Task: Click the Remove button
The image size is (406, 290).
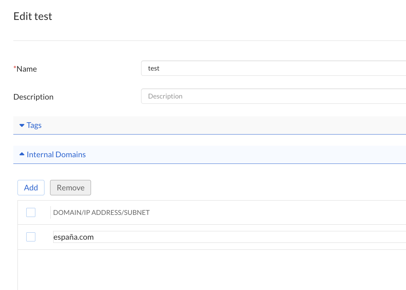Action: 70,188
